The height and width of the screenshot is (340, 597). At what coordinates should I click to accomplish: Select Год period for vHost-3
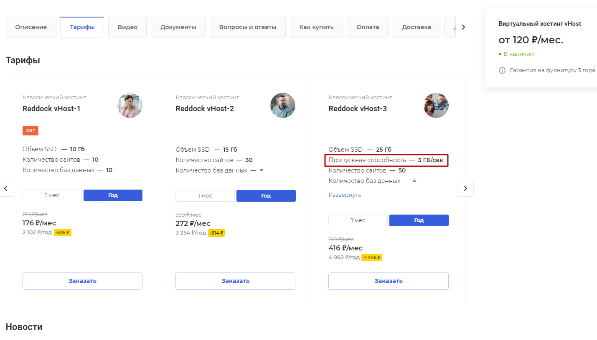click(419, 220)
